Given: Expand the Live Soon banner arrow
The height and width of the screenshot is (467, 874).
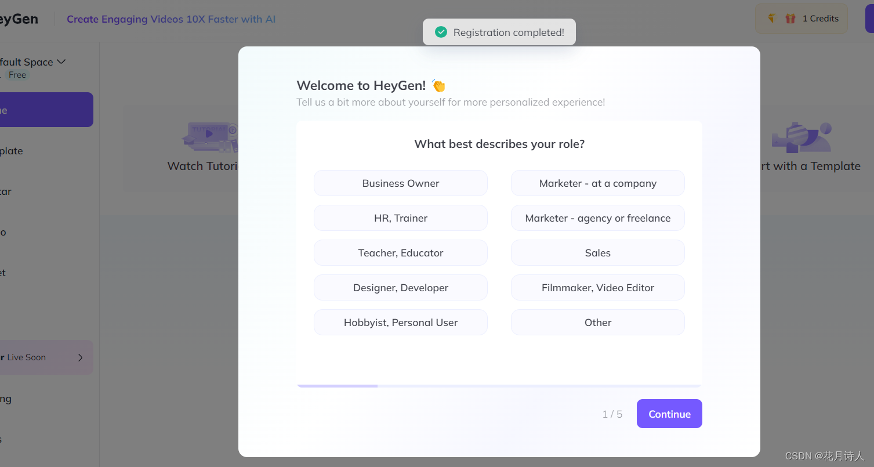Looking at the screenshot, I should (80, 357).
